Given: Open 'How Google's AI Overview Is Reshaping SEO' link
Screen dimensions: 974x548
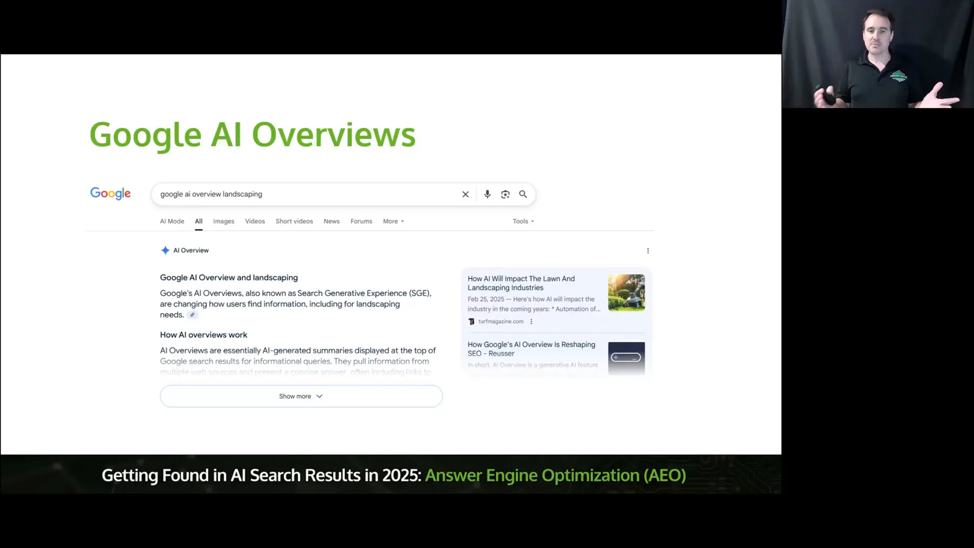Looking at the screenshot, I should pyautogui.click(x=531, y=349).
